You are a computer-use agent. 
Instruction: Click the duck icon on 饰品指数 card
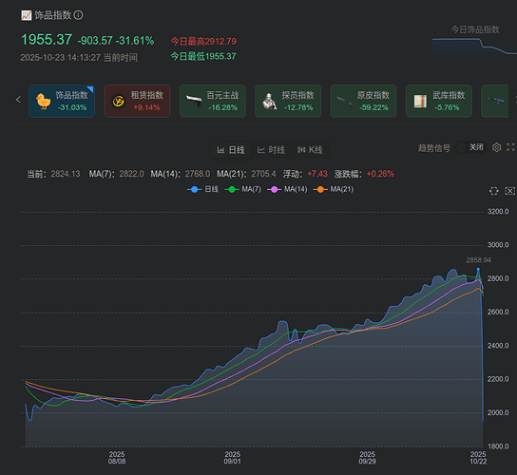click(x=43, y=102)
